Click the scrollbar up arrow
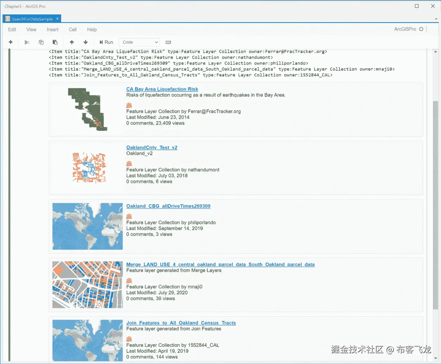The width and height of the screenshot is (441, 364). (436, 52)
